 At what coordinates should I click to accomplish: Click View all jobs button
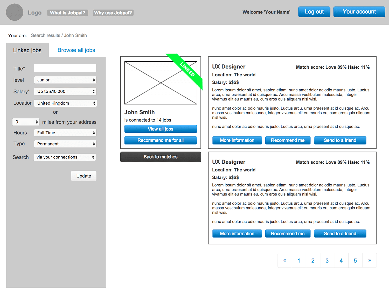[161, 129]
